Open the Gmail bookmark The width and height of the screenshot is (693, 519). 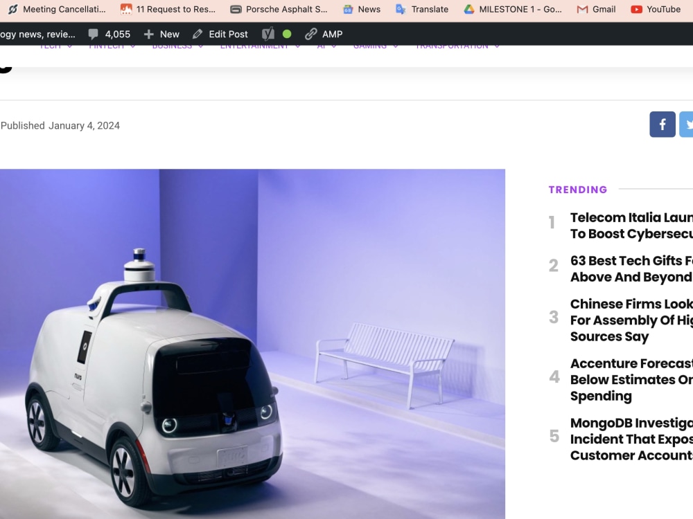pos(596,9)
